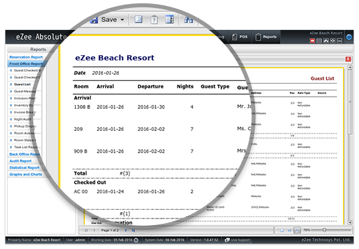Screen dimensions: 359x249
Task: Click the Working Date clock icon
Action: pyautogui.click(x=136, y=240)
